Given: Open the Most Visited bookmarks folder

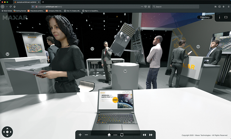Looking at the screenshot, I should [x=7, y=11].
